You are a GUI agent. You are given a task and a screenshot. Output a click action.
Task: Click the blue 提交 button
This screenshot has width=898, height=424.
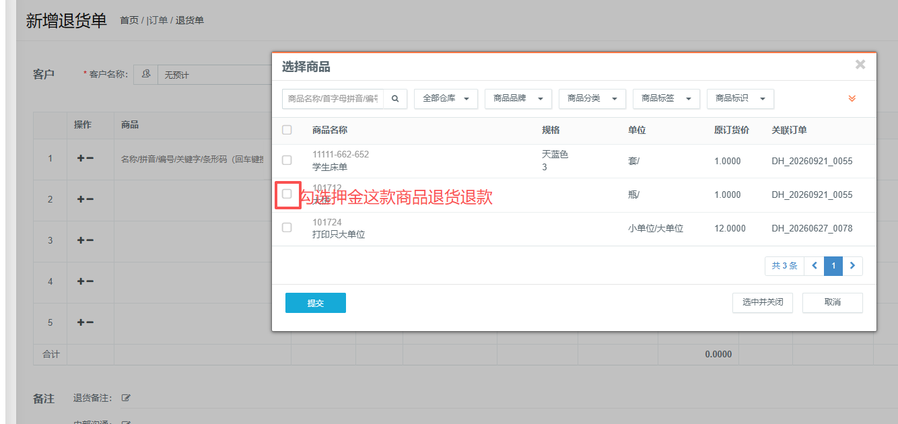(316, 303)
